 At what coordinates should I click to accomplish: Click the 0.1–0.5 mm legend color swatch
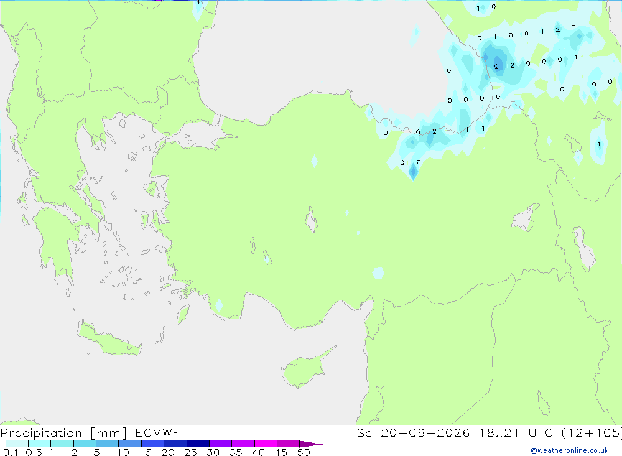[17, 444]
